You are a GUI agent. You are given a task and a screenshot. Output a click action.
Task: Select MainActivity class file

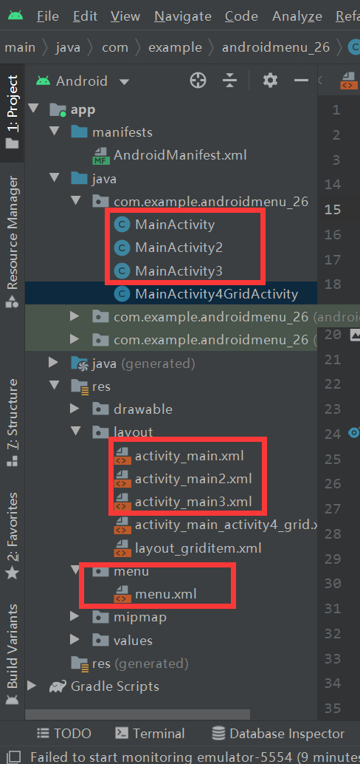pos(175,225)
